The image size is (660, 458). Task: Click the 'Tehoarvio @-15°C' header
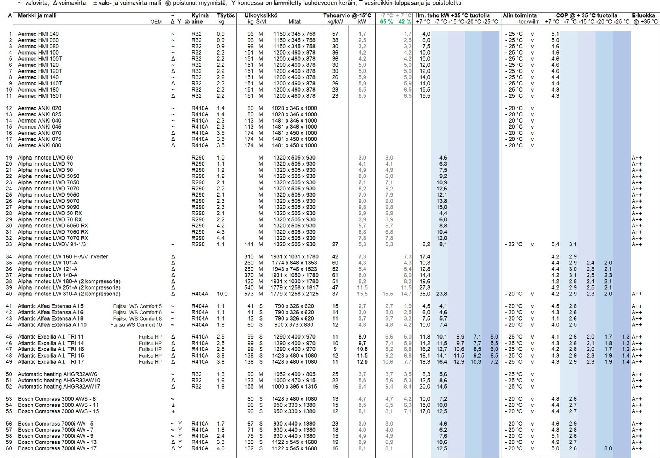pos(347,16)
